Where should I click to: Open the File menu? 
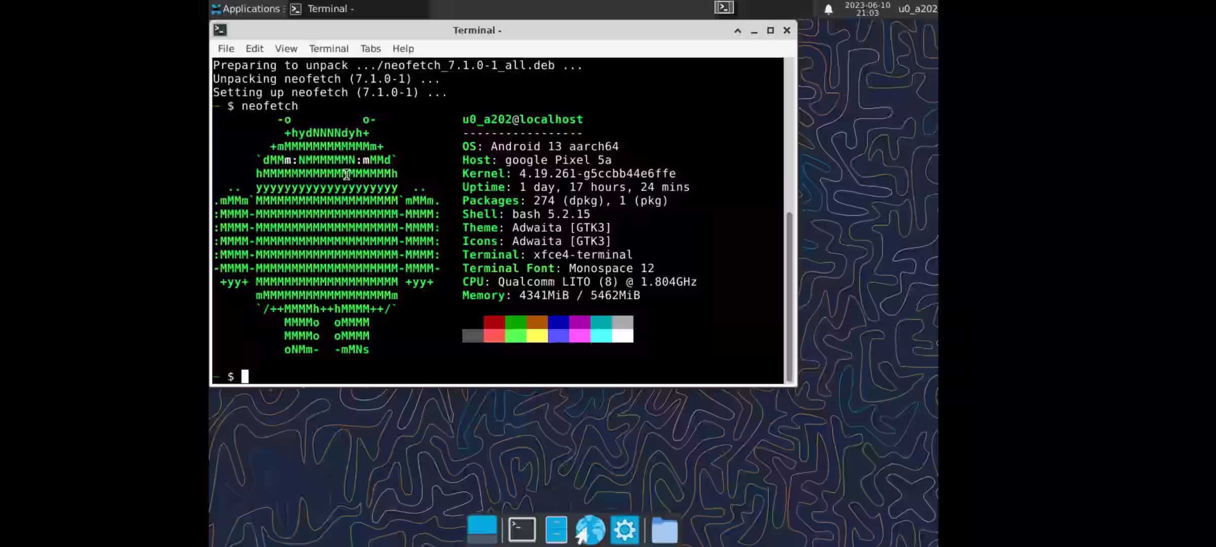click(226, 49)
